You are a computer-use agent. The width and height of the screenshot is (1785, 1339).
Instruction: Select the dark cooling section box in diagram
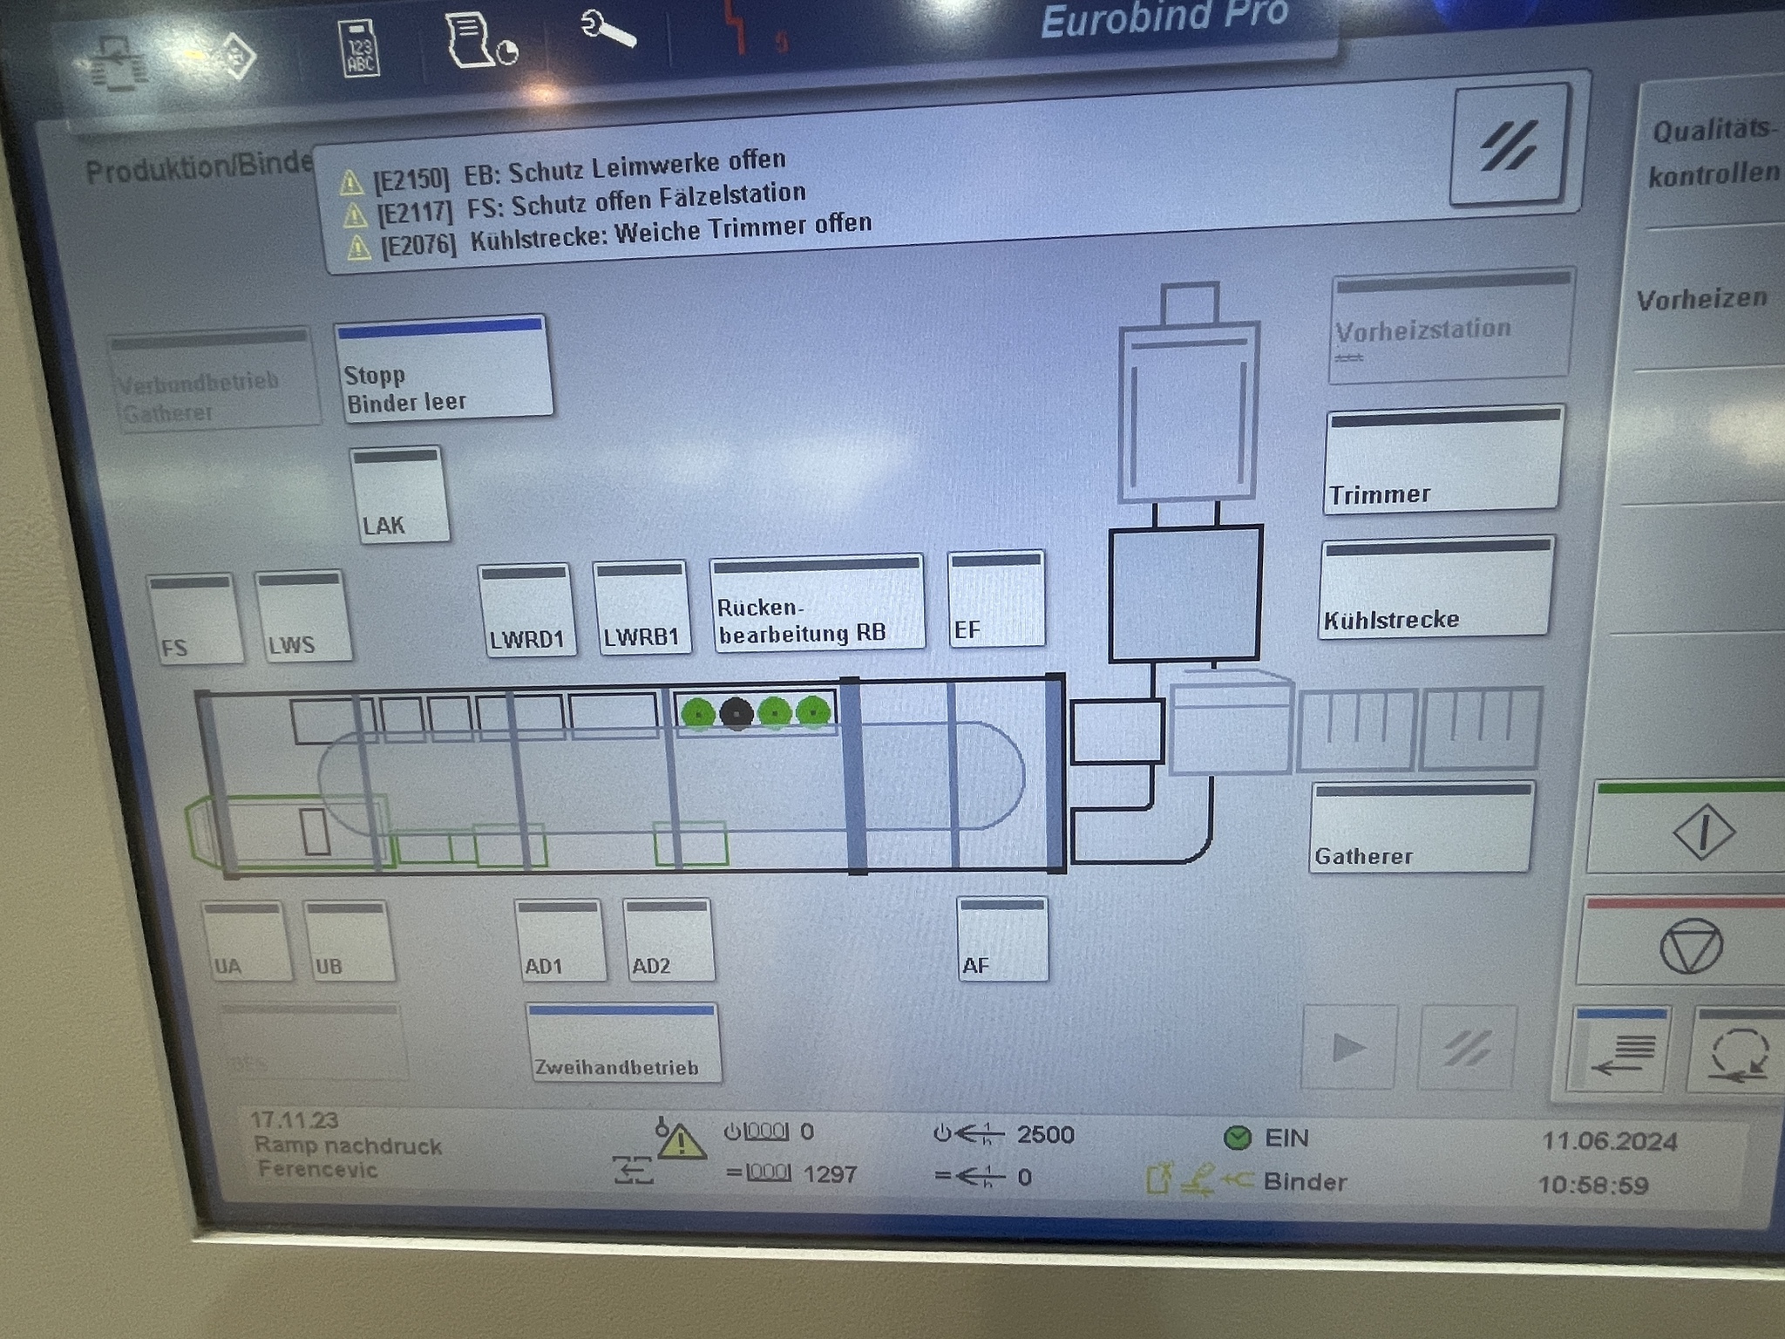coord(1185,594)
